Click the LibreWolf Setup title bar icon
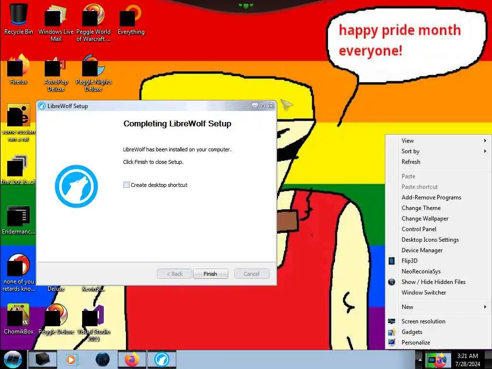 pos(42,106)
